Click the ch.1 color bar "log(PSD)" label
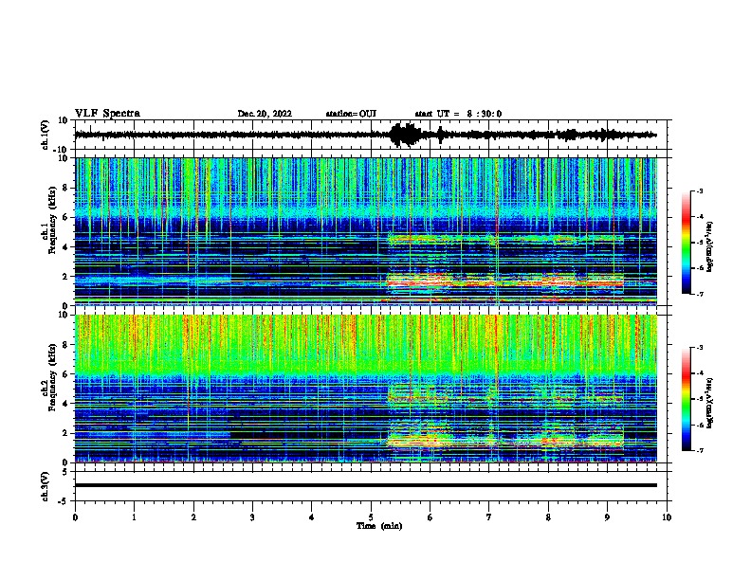751x580 pixels. click(x=709, y=247)
